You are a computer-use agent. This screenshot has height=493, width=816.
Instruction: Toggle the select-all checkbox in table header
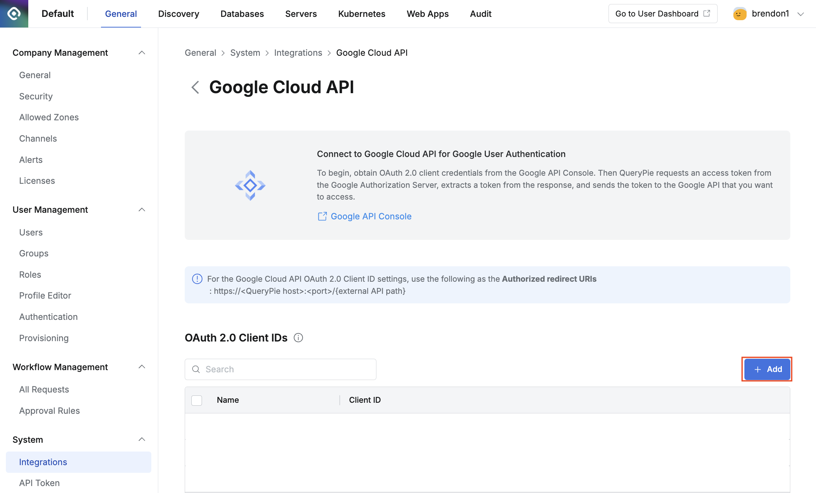[197, 400]
